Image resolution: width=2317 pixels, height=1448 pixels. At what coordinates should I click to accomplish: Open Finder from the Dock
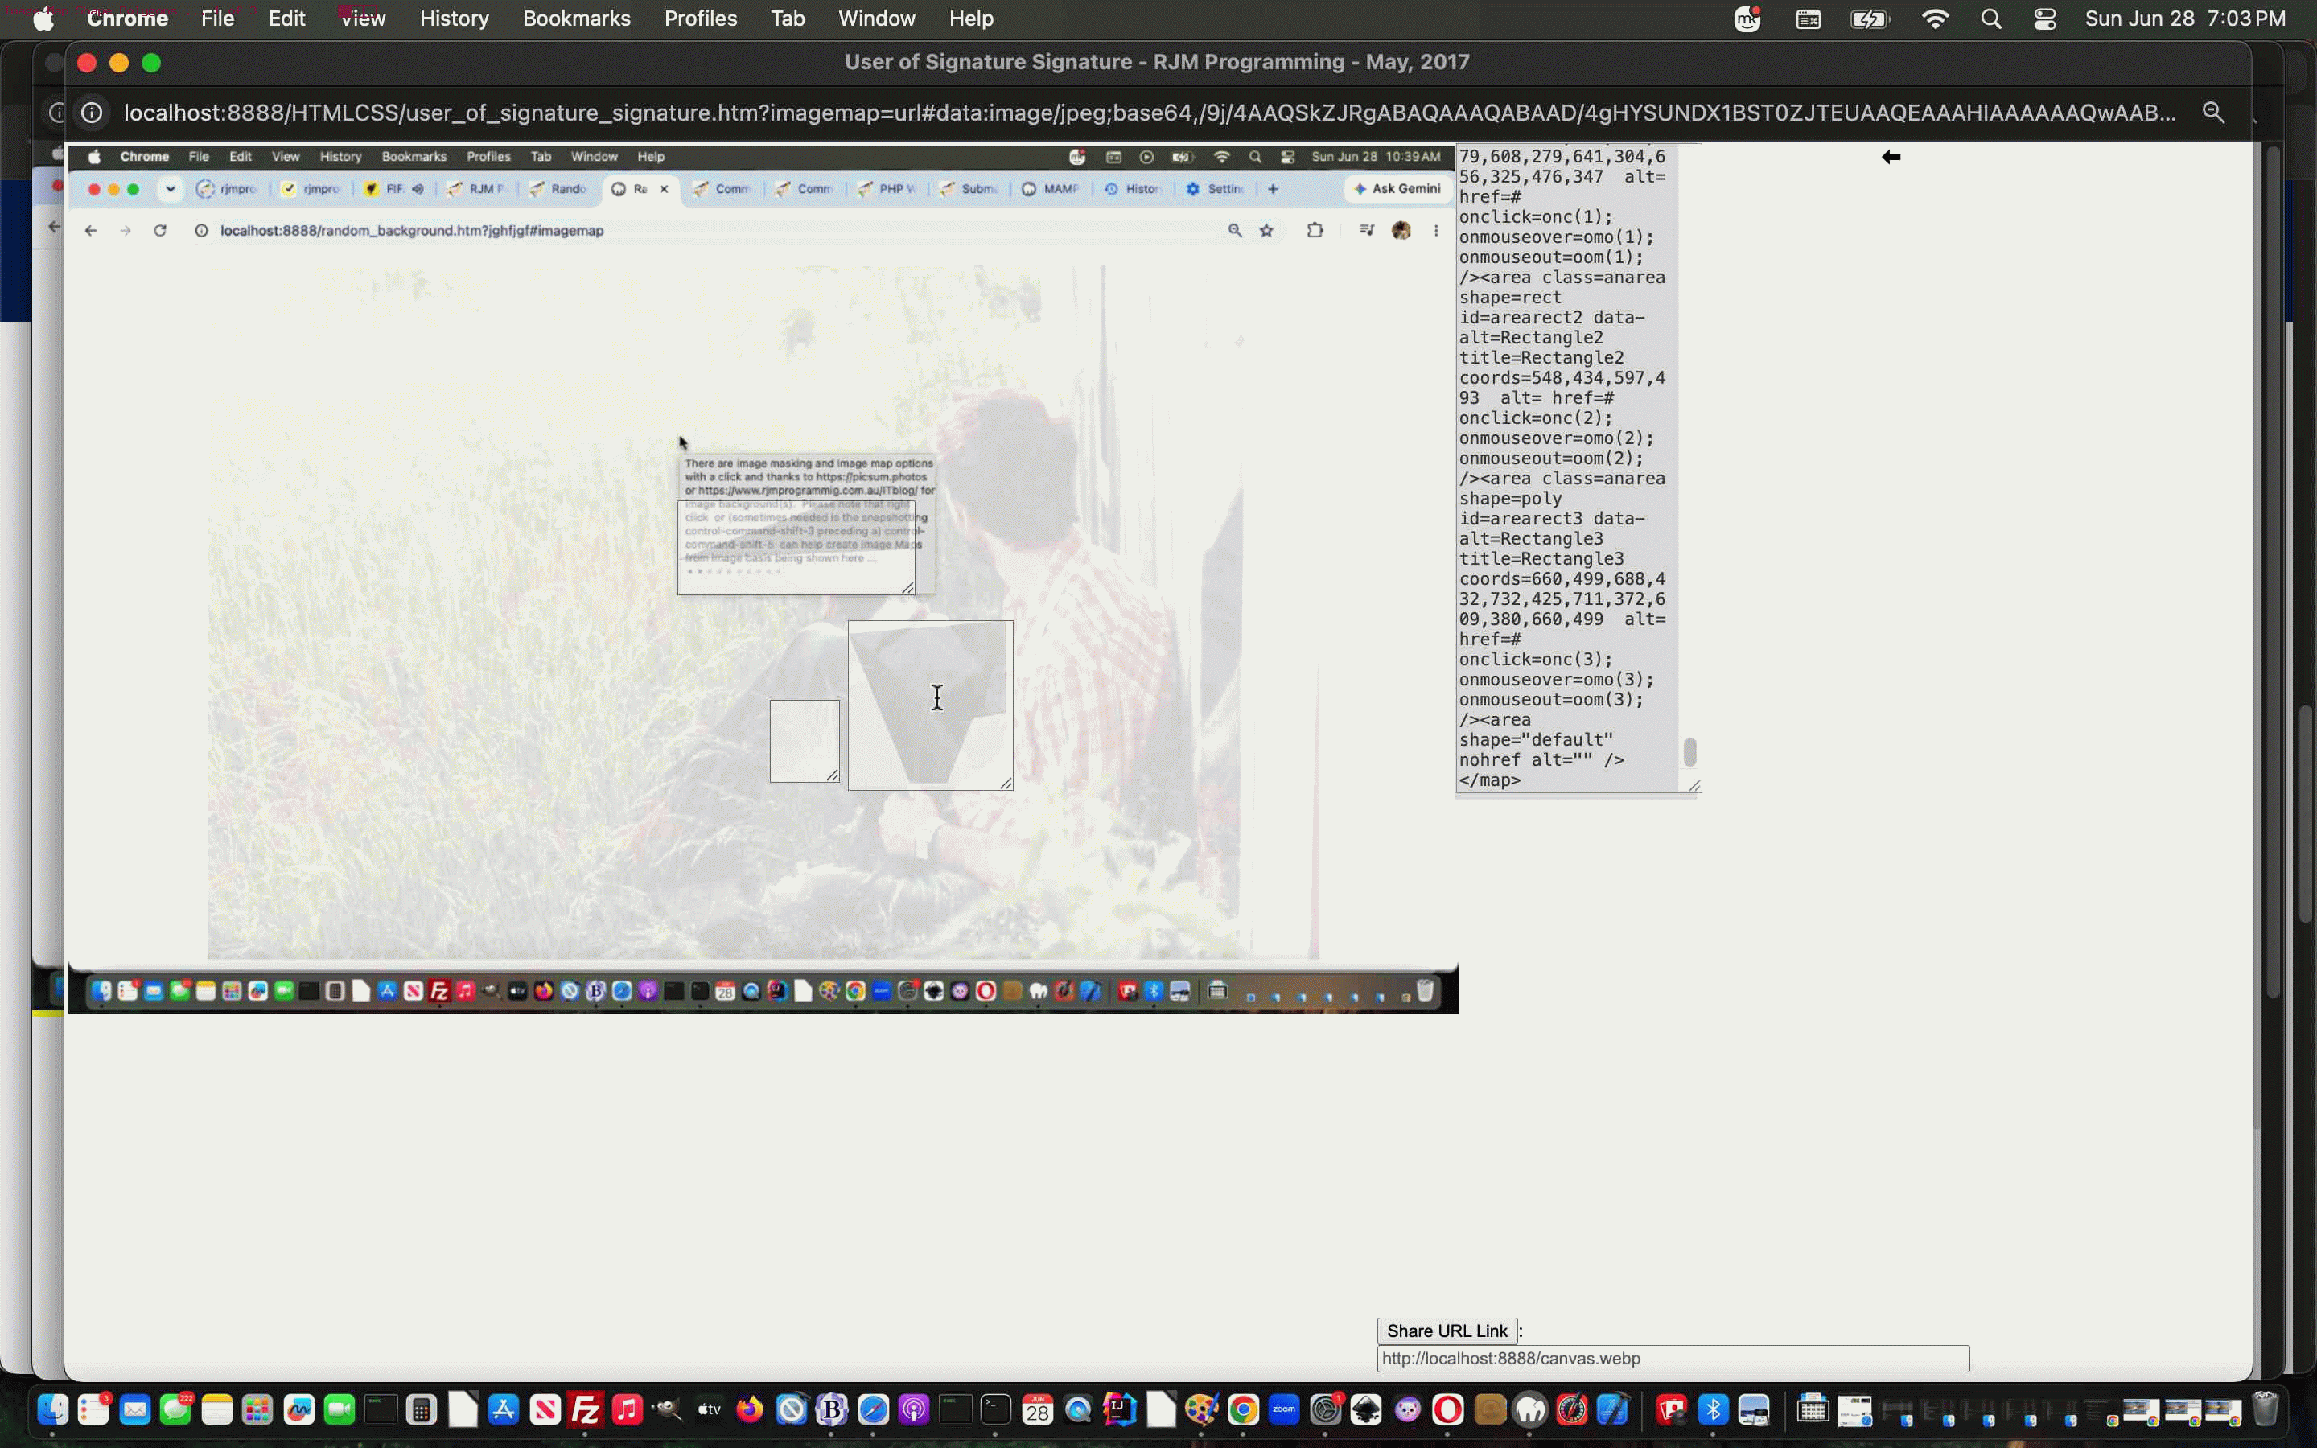[x=52, y=1409]
